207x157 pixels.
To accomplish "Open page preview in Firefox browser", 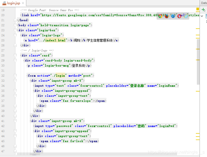I will (167, 16).
